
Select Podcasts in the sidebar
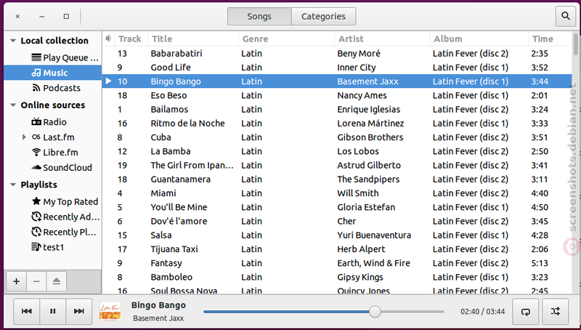pyautogui.click(x=57, y=88)
